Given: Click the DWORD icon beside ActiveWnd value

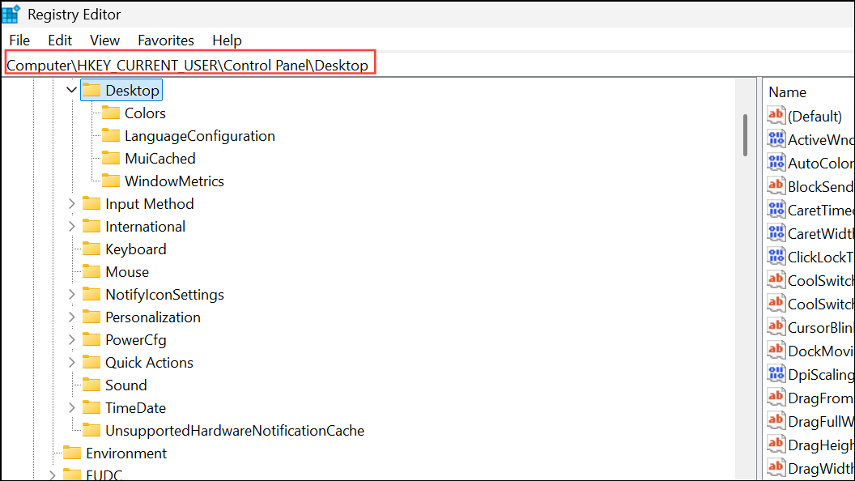Looking at the screenshot, I should (x=776, y=138).
